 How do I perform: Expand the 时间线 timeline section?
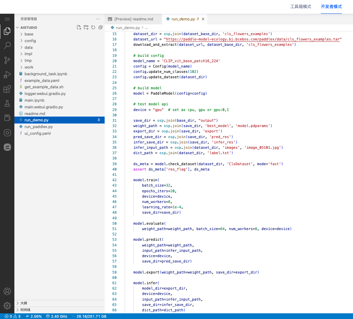[x=25, y=310]
